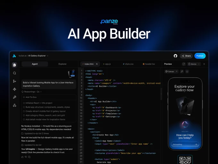Image resolution: width=218 pixels, height=164 pixels.
Task: Click the bulian.ai breadcrumb link
Action: [22, 56]
